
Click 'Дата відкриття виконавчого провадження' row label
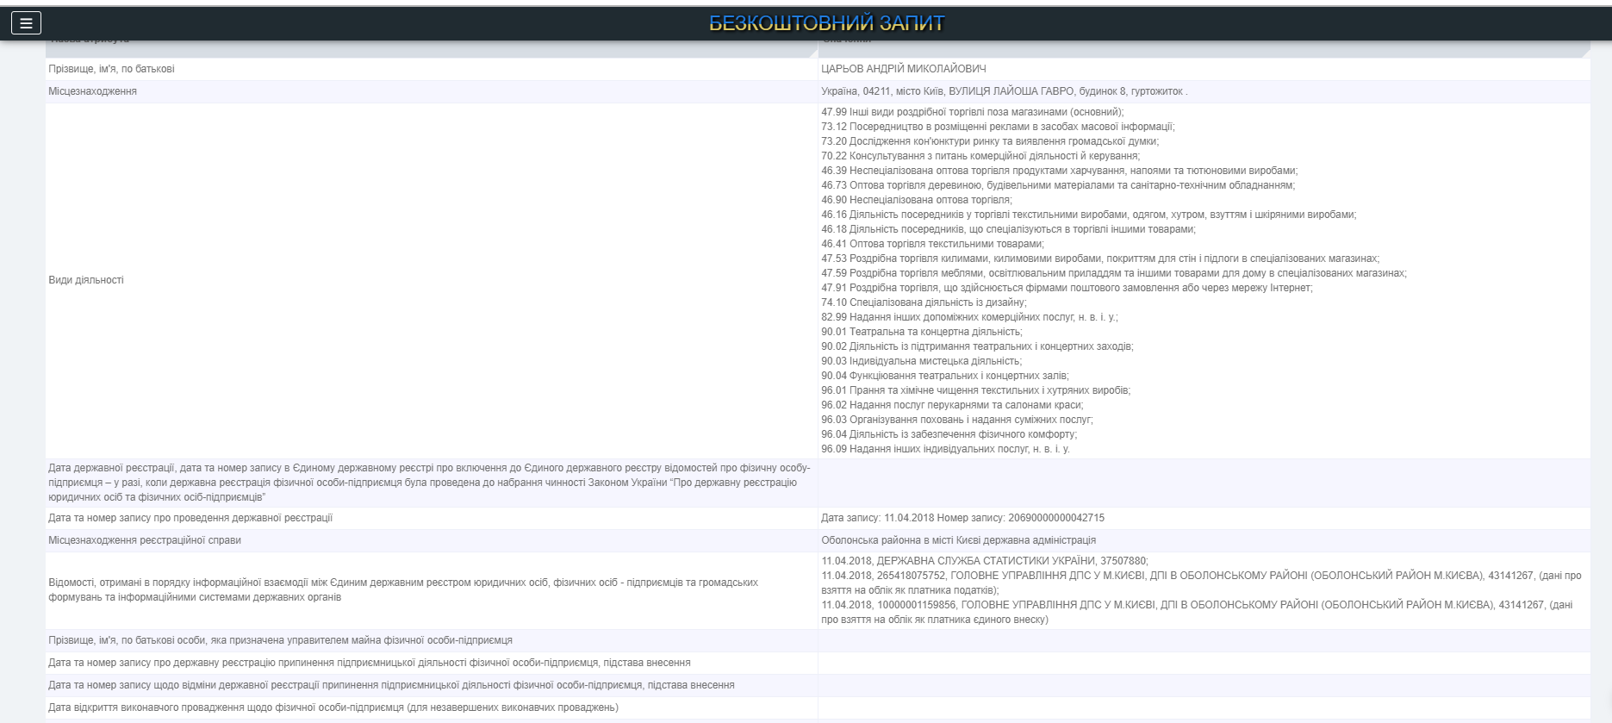(x=333, y=707)
